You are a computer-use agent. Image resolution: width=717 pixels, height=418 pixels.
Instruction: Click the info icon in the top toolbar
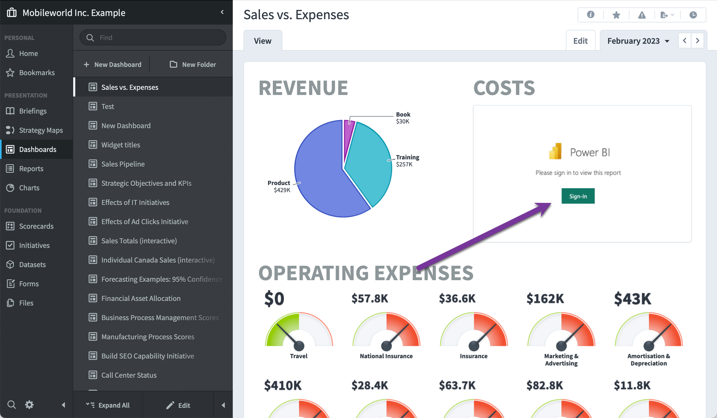tap(590, 14)
